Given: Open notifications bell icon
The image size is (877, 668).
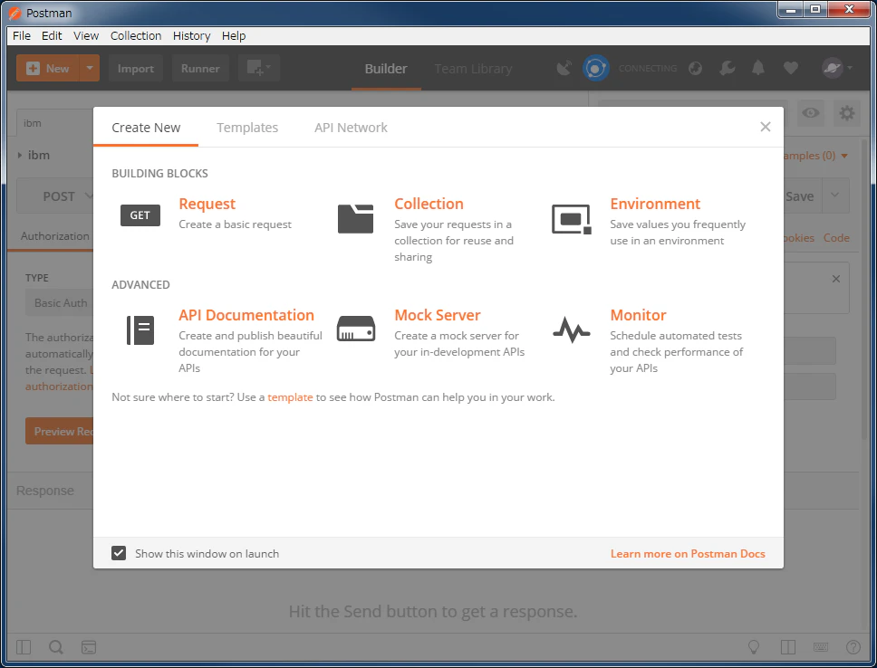Looking at the screenshot, I should pos(758,68).
